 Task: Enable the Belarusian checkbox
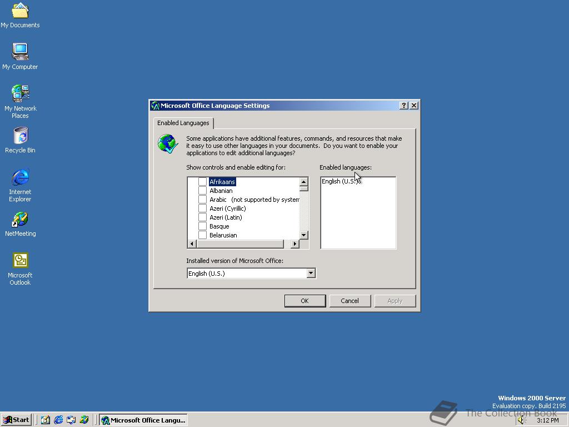click(x=202, y=235)
